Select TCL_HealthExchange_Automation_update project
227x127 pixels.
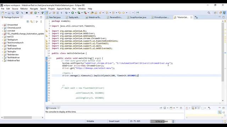26,34
